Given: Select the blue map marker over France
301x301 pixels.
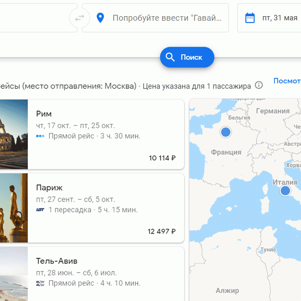Looking at the screenshot, I should (226, 132).
